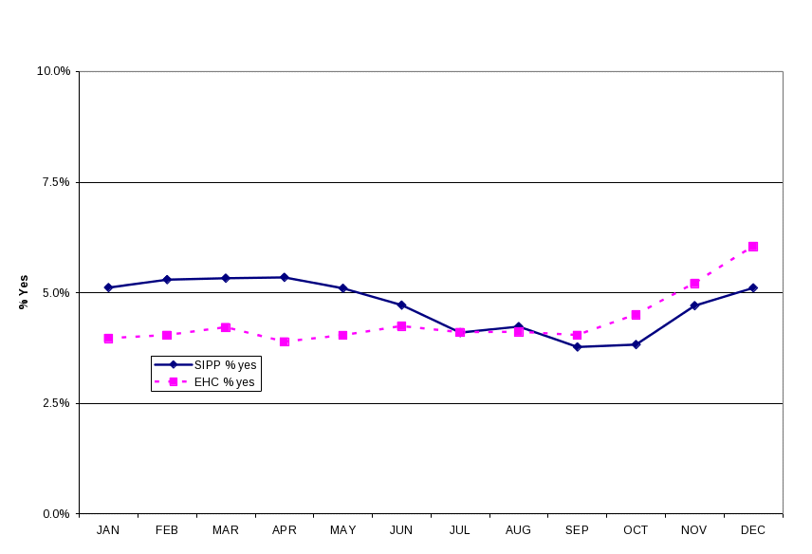Click the EHC data point for JUN

[401, 326]
